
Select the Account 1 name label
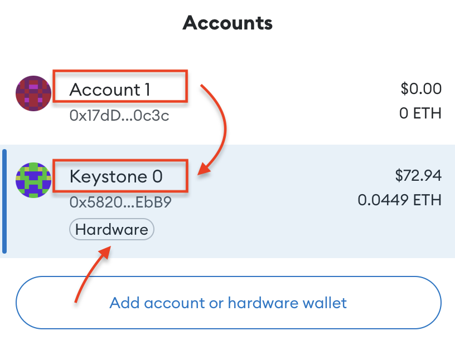(110, 90)
